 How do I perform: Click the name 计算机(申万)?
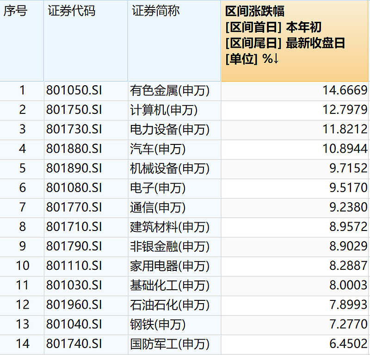(164, 110)
